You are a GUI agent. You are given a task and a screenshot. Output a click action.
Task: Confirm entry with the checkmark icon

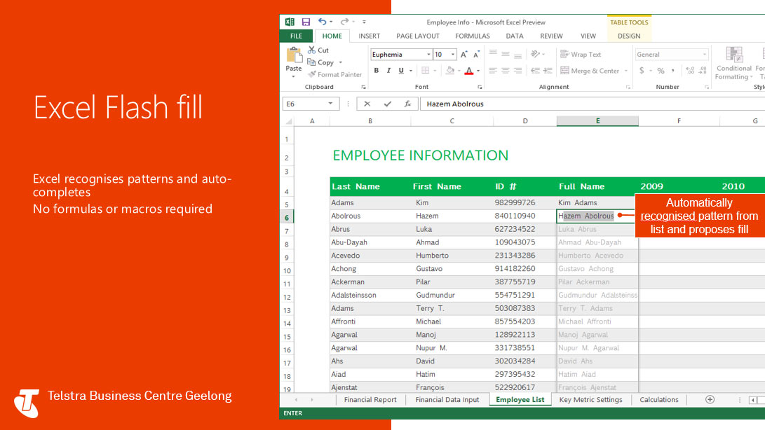tap(387, 104)
